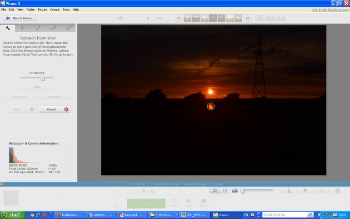Click the Brush Size slider handle
The height and width of the screenshot is (219, 350).
pos(43,78)
